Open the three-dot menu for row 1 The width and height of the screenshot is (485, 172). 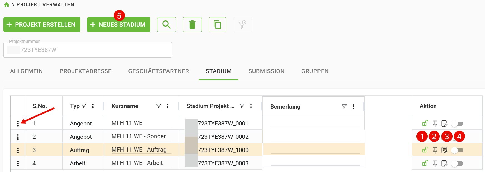point(18,124)
